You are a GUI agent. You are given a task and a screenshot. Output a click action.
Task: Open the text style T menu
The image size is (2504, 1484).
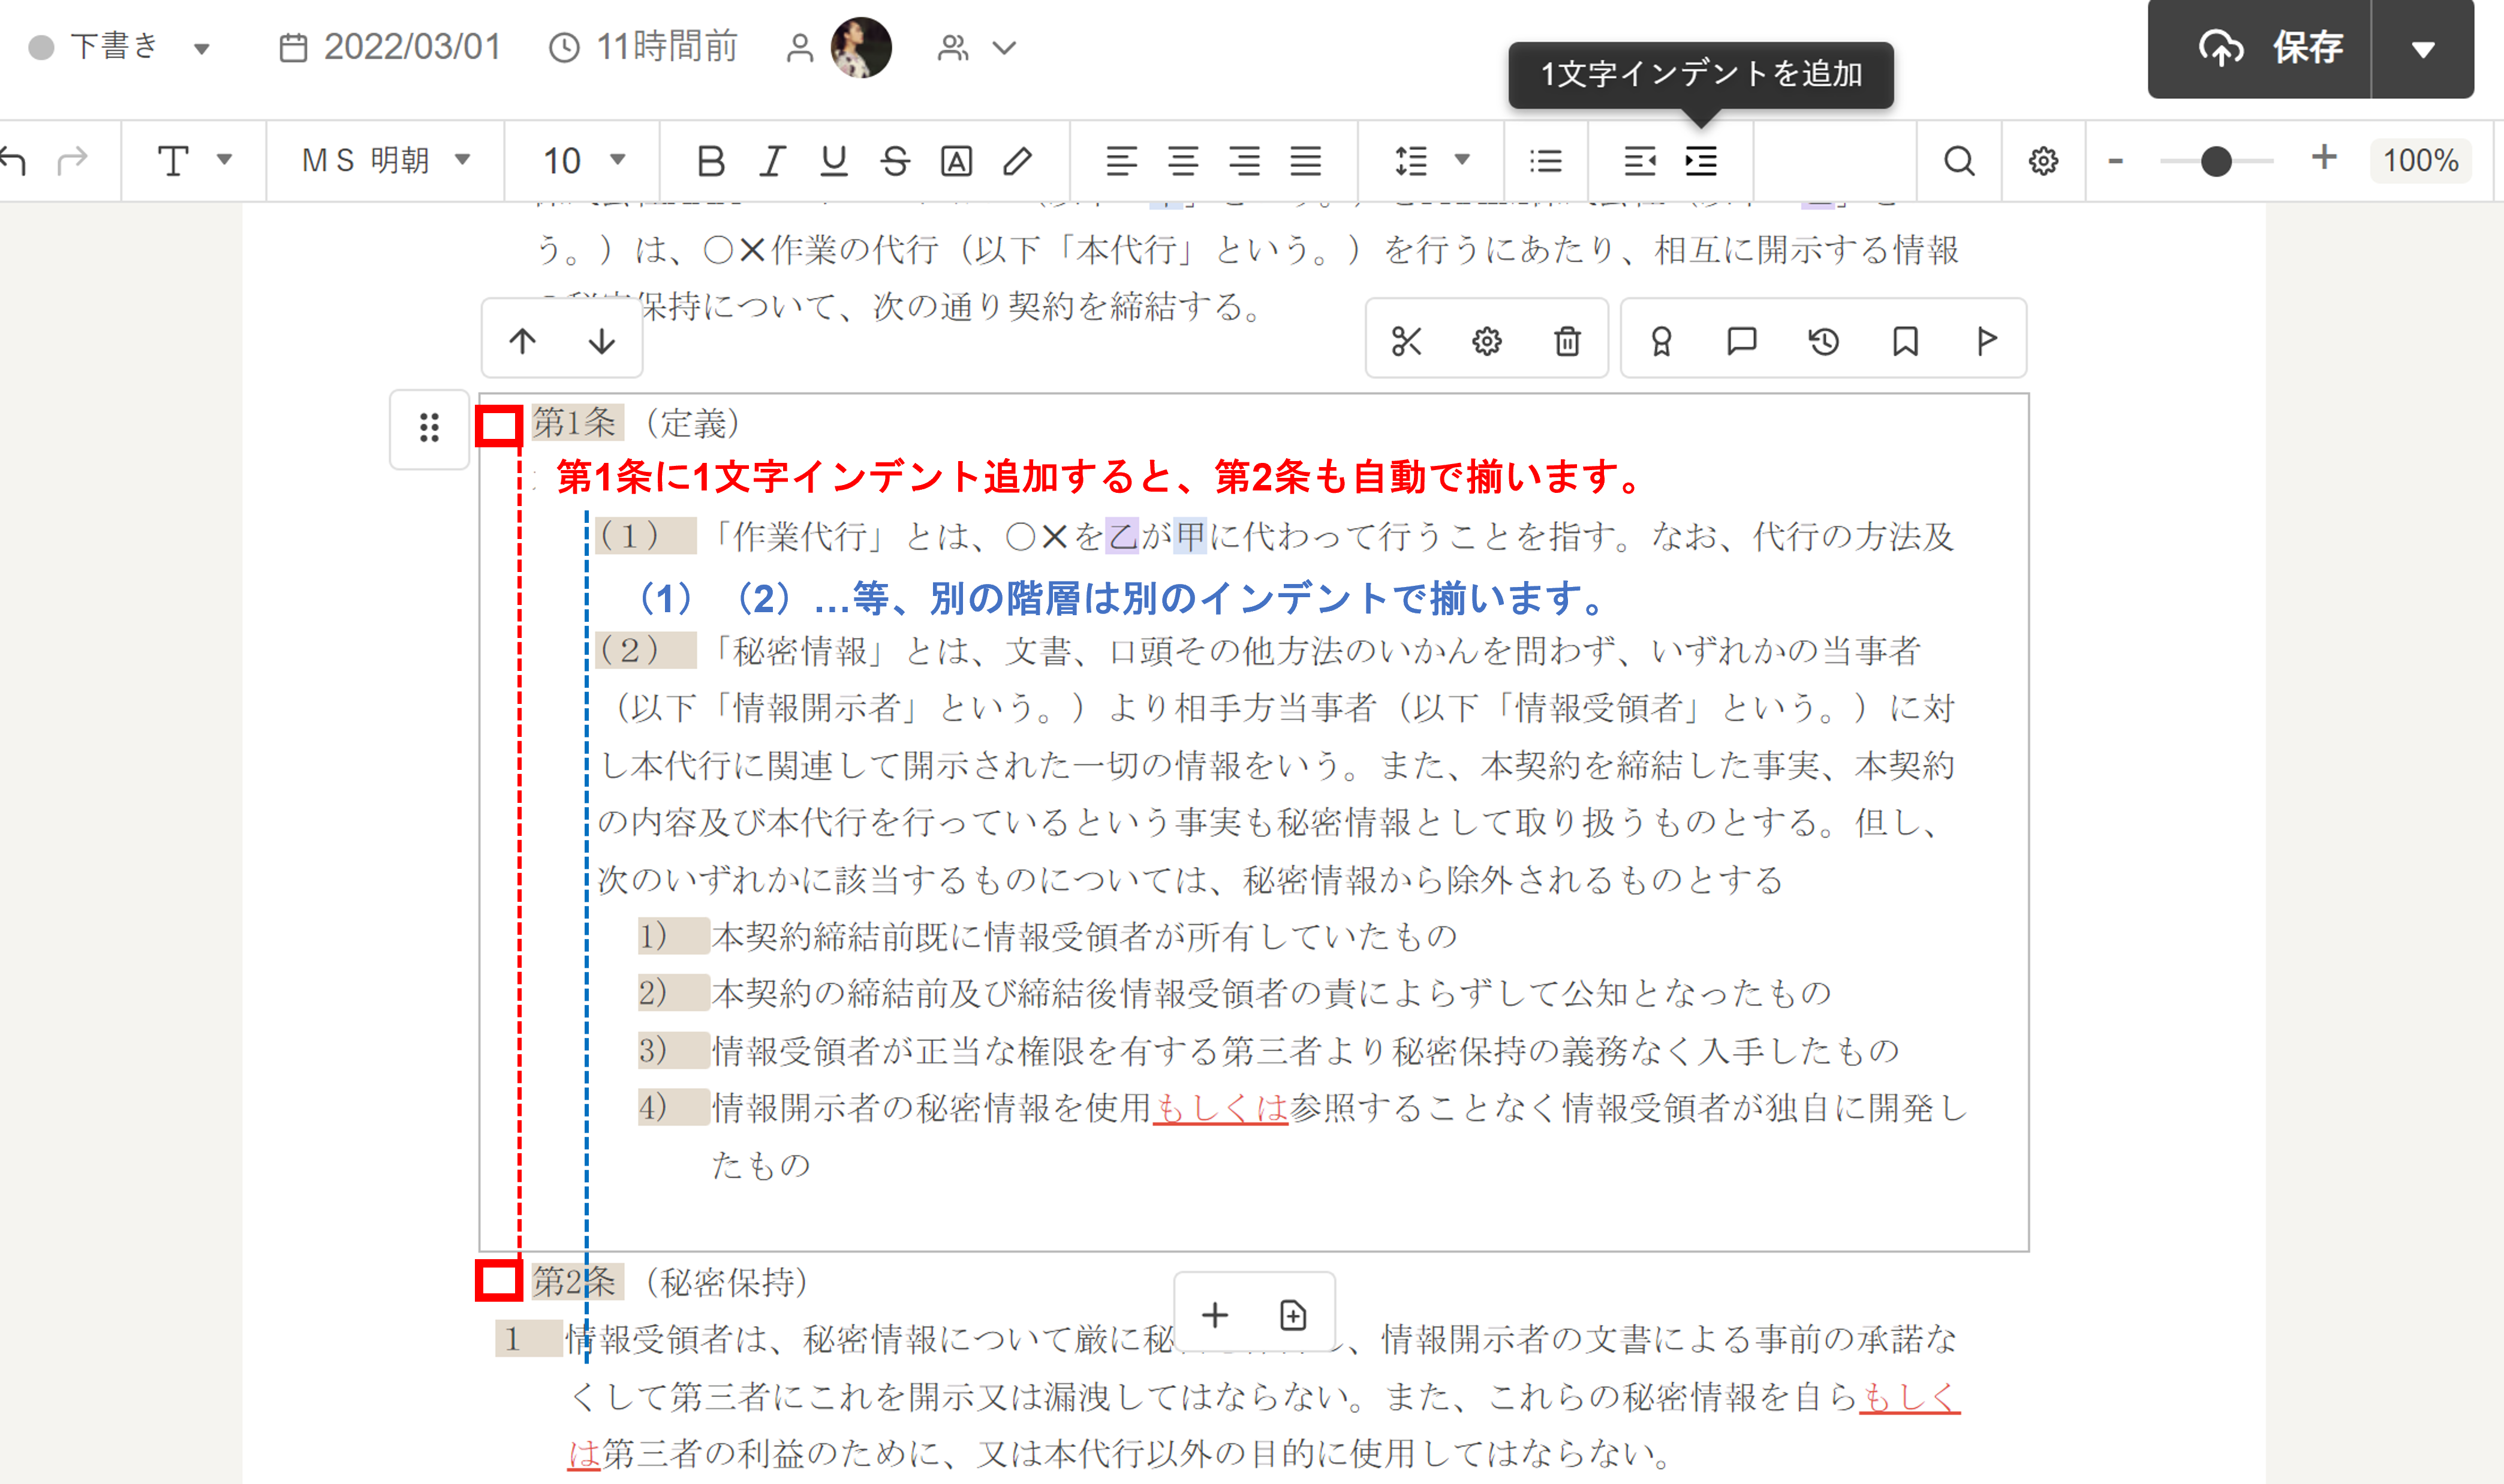pos(194,160)
